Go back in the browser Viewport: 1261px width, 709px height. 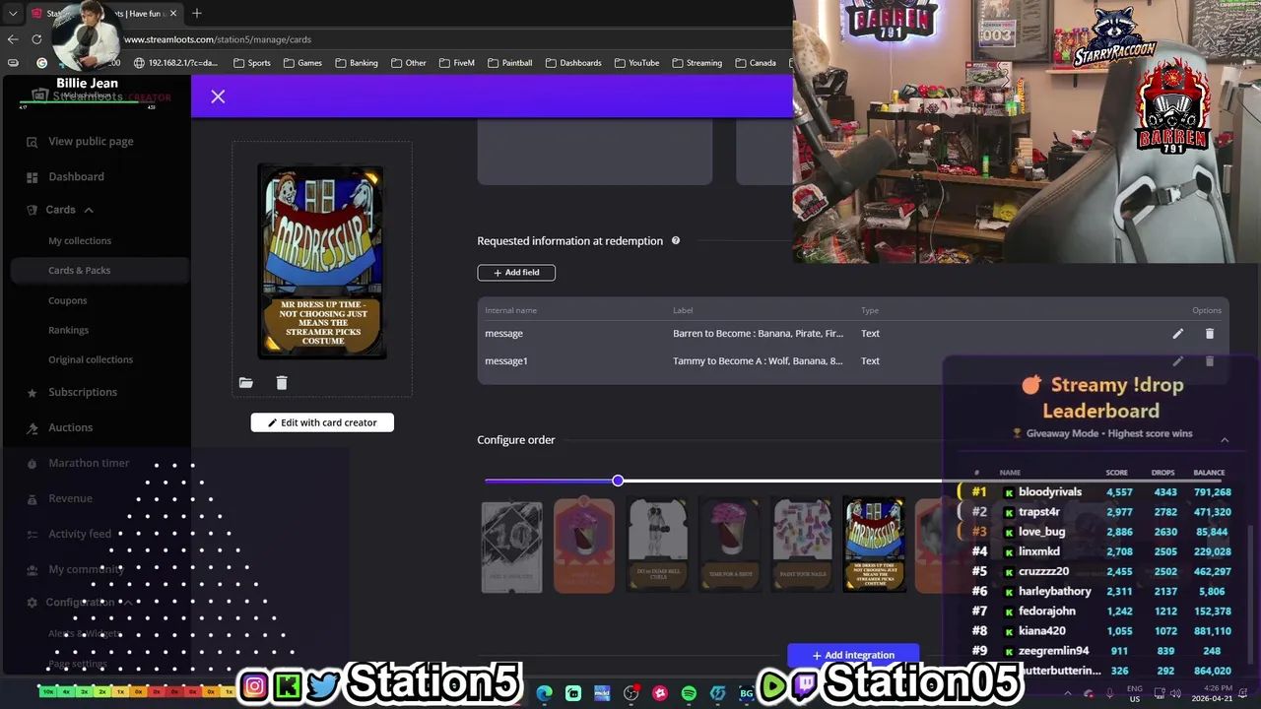(13, 39)
